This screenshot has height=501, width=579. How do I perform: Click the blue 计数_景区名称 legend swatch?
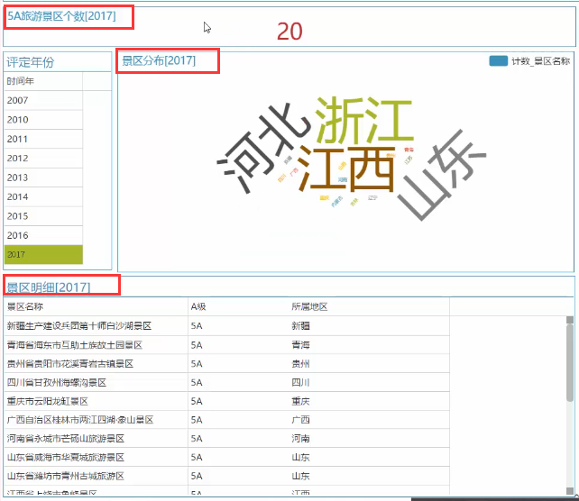(x=499, y=61)
